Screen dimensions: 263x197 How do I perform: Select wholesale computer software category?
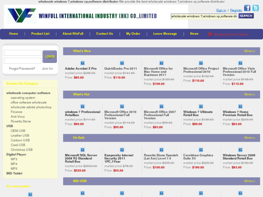[28, 93]
